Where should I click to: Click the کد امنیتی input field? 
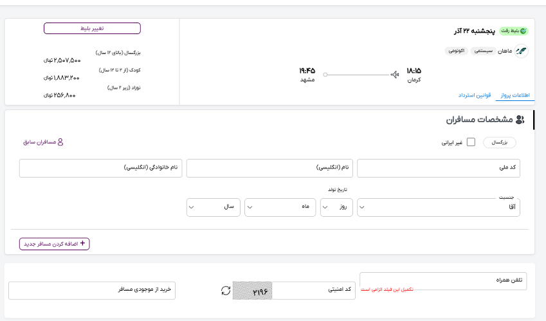point(313,290)
